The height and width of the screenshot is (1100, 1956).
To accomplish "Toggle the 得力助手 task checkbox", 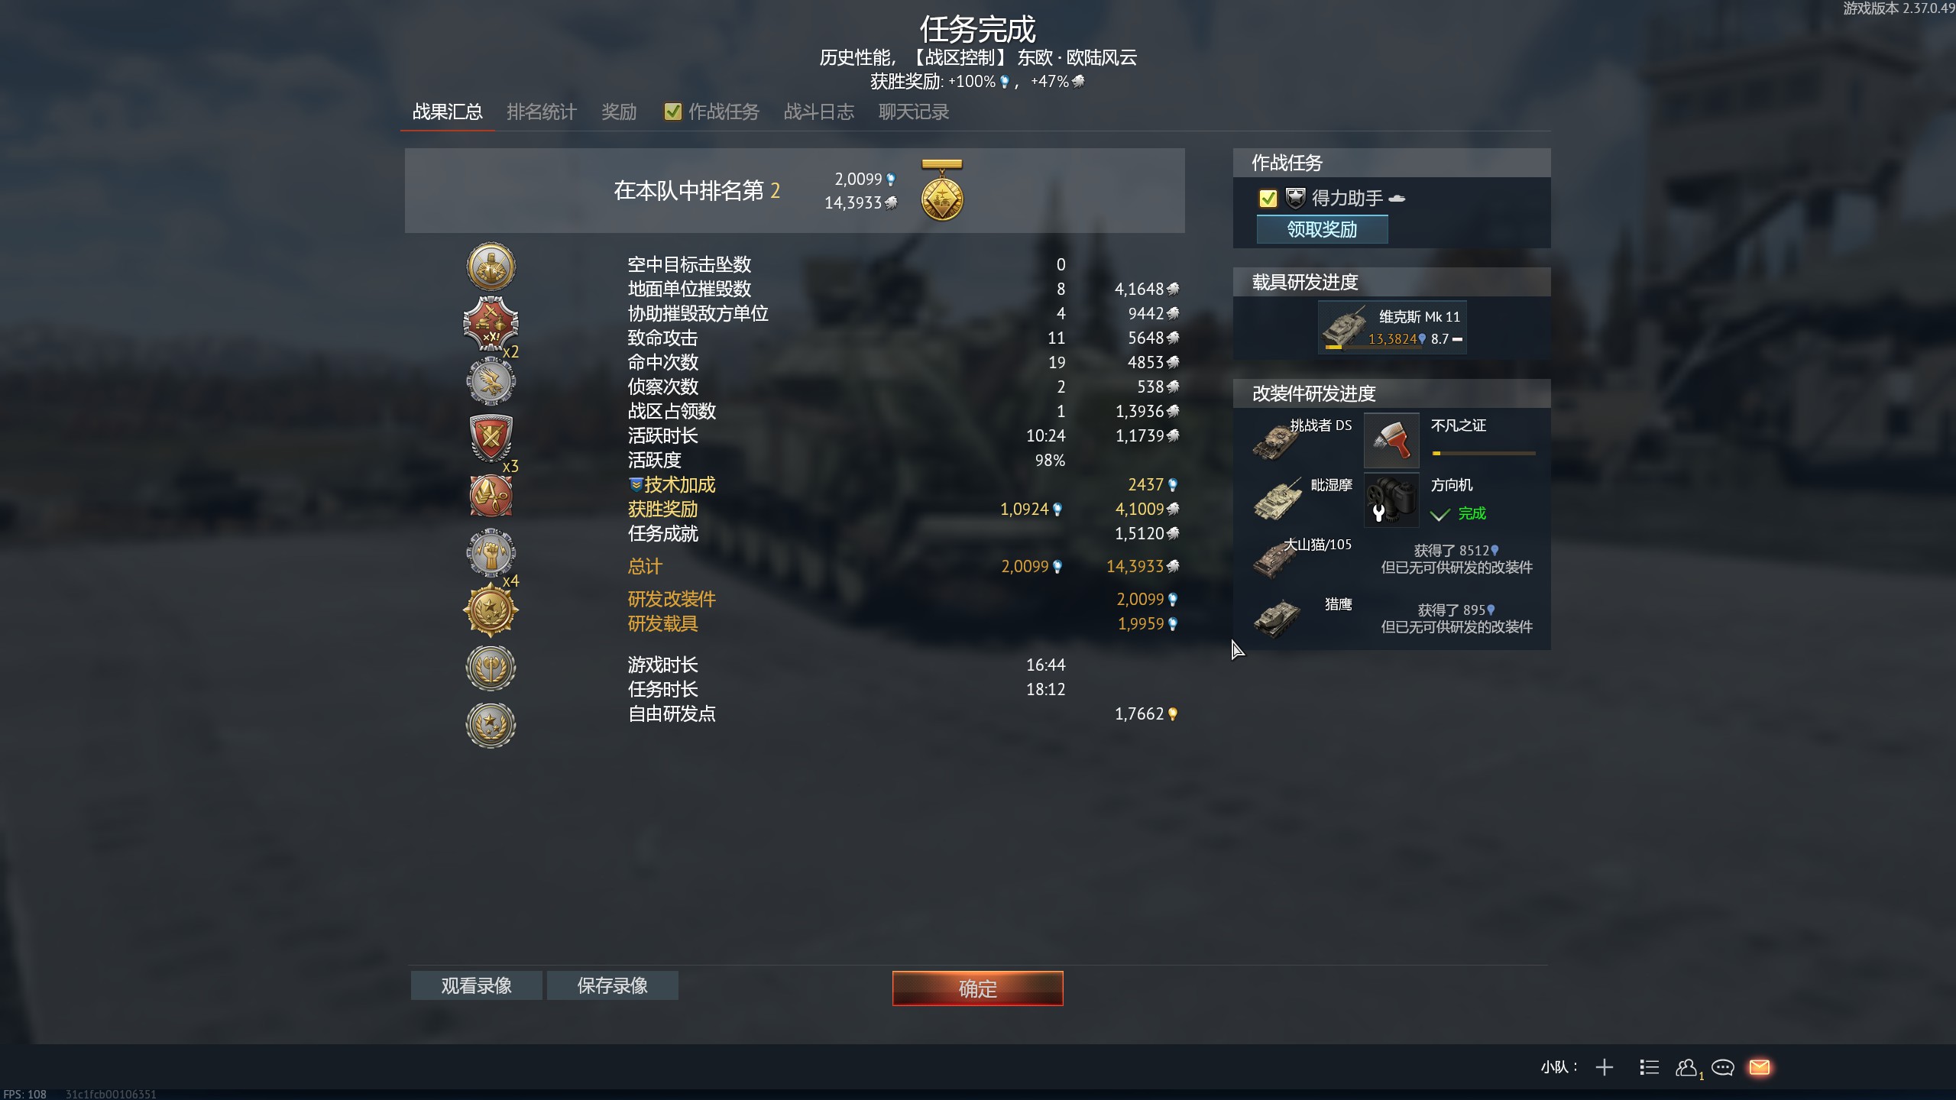I will click(x=1268, y=199).
